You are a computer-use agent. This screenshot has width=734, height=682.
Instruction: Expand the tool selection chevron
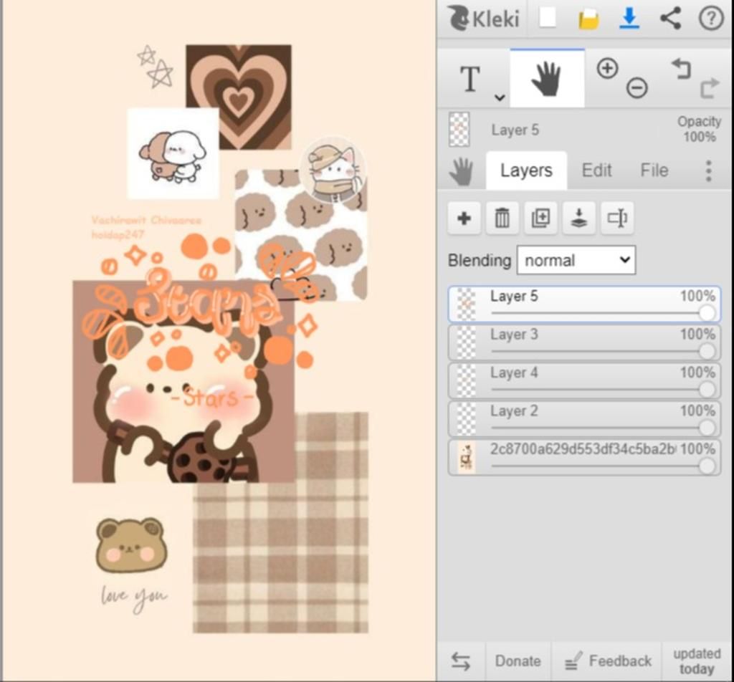500,97
